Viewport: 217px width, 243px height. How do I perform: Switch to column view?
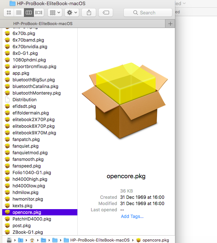[x=29, y=13]
